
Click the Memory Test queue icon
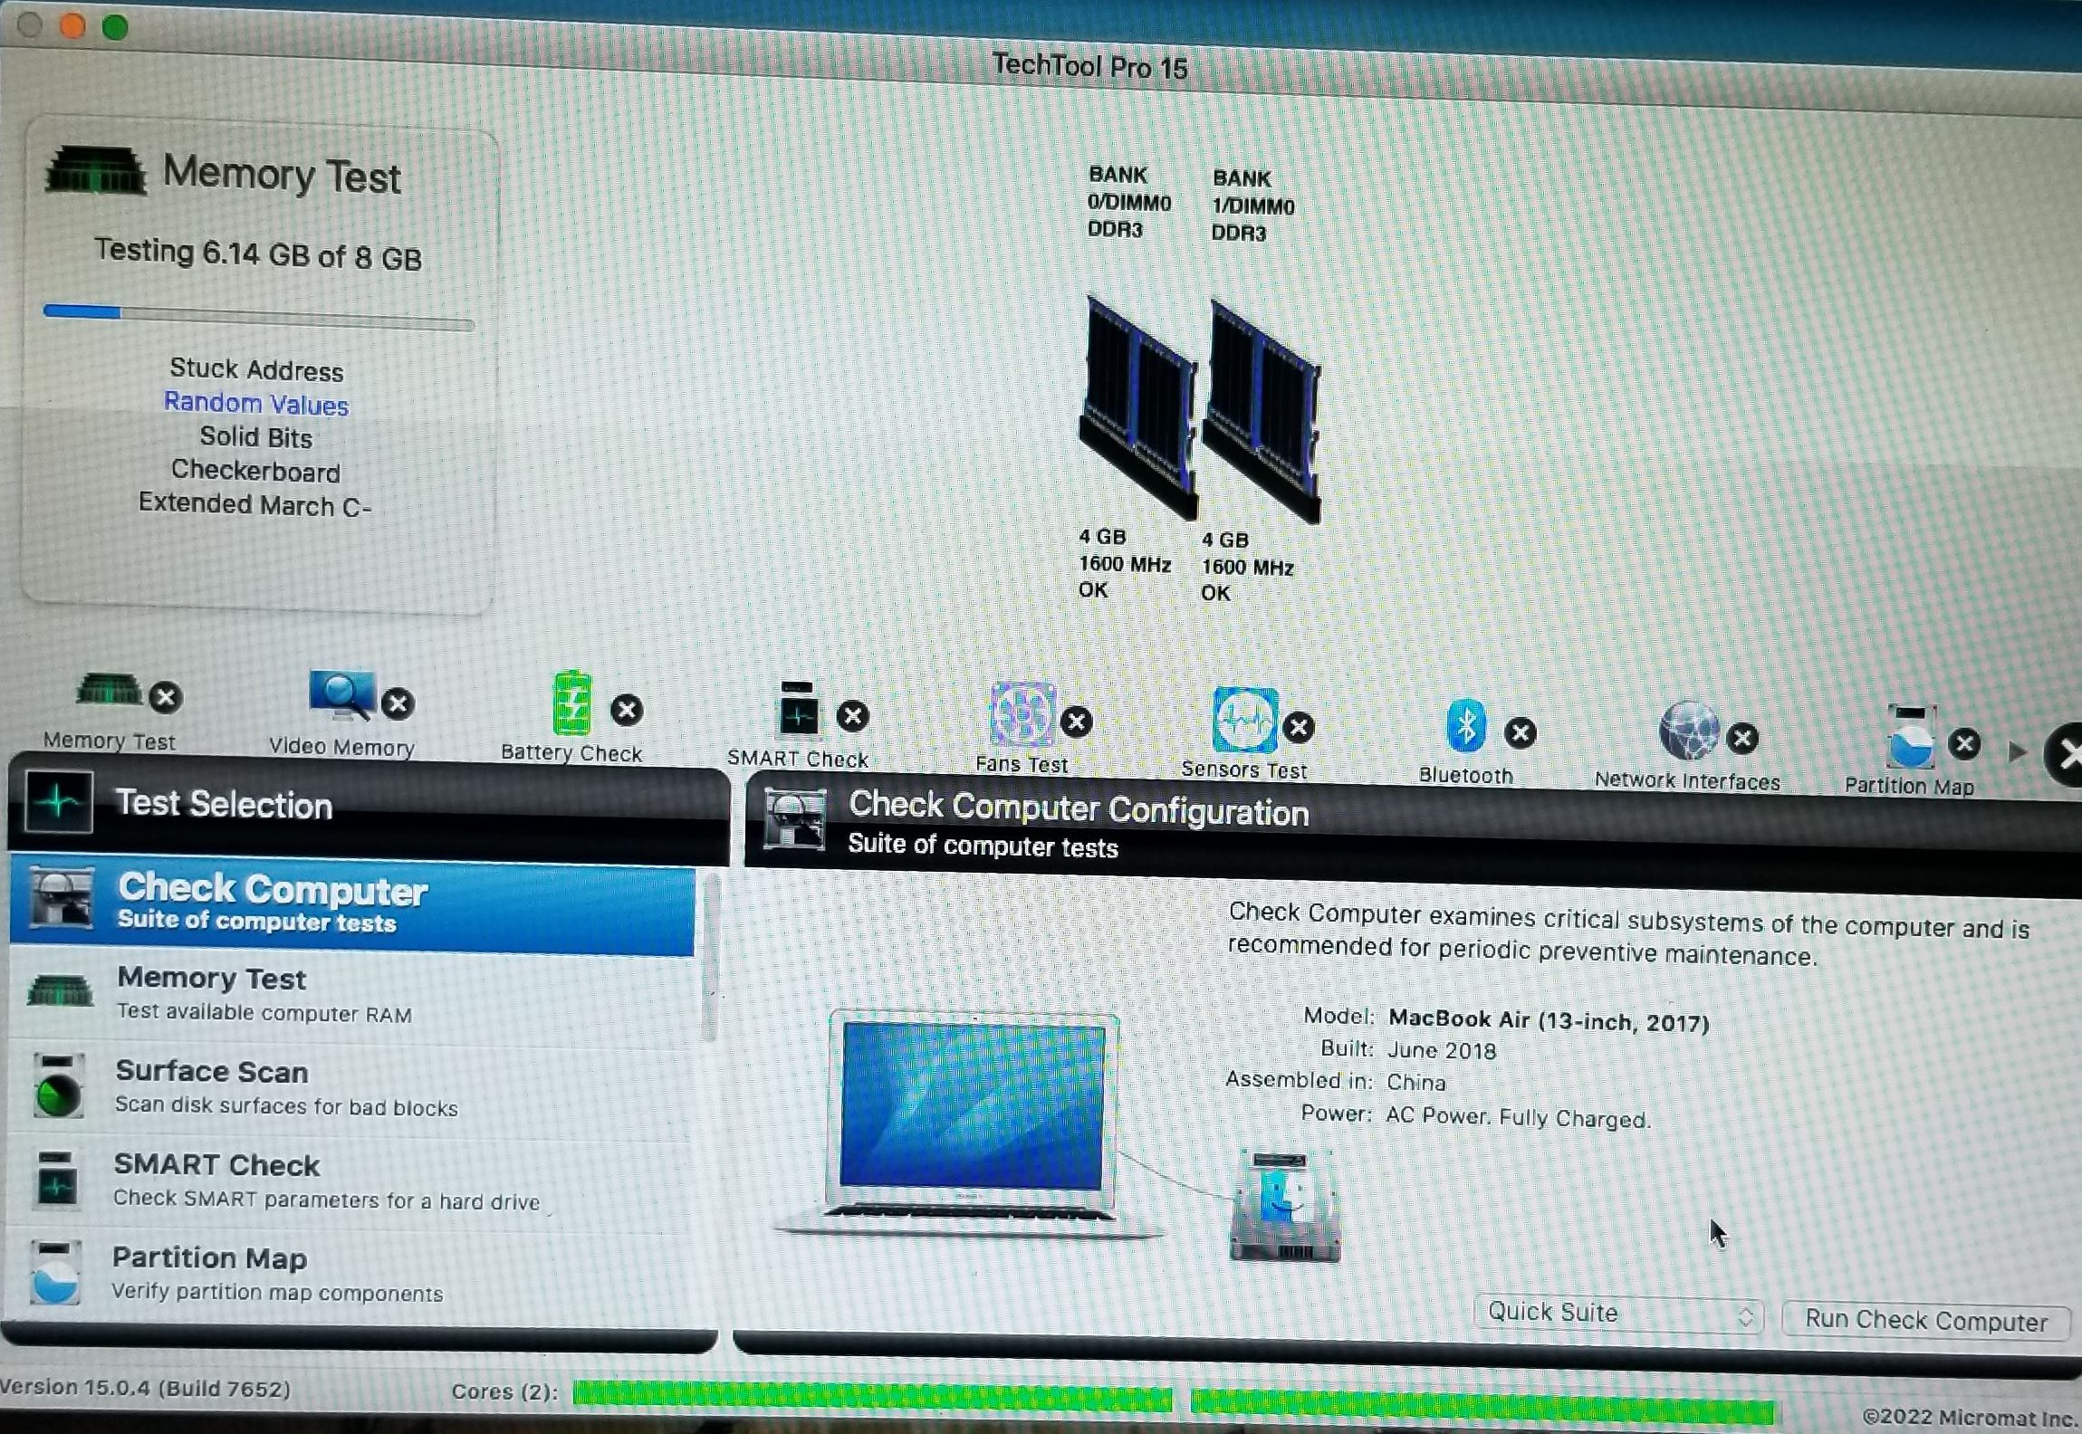click(x=109, y=692)
